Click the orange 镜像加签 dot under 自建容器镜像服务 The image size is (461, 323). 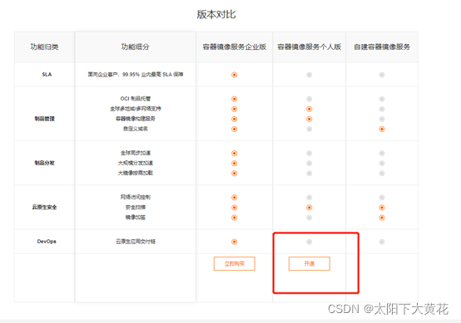(382, 218)
